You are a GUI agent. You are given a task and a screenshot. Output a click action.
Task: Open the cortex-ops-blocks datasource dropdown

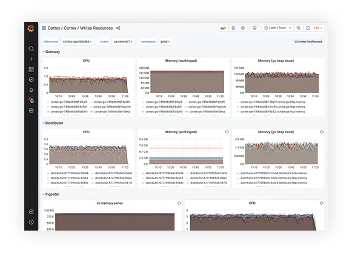[x=78, y=42]
